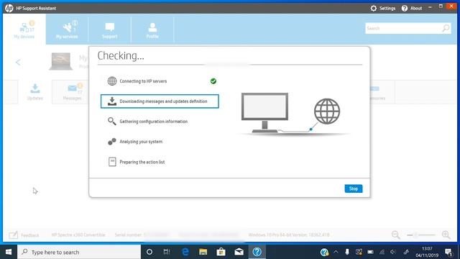Open the About help icon
Image resolution: width=460 pixels, height=259 pixels.
(405, 8)
